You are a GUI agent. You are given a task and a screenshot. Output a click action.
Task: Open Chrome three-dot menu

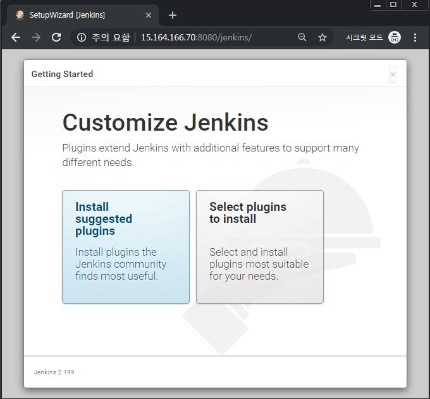click(415, 37)
